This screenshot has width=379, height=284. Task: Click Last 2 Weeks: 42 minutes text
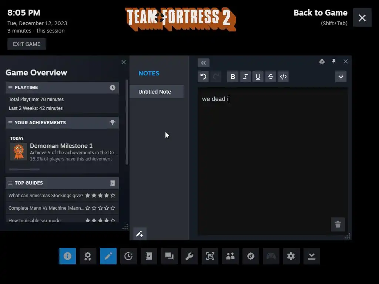[36, 108]
